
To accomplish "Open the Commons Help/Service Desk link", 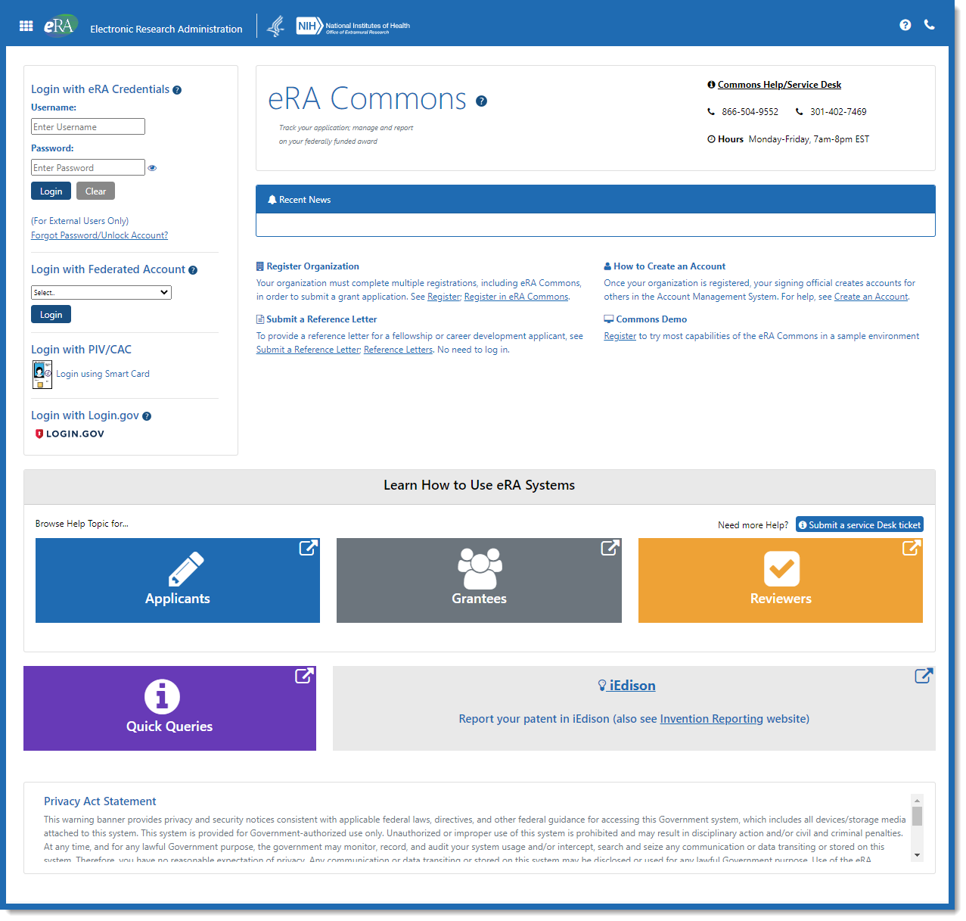I will (x=779, y=85).
